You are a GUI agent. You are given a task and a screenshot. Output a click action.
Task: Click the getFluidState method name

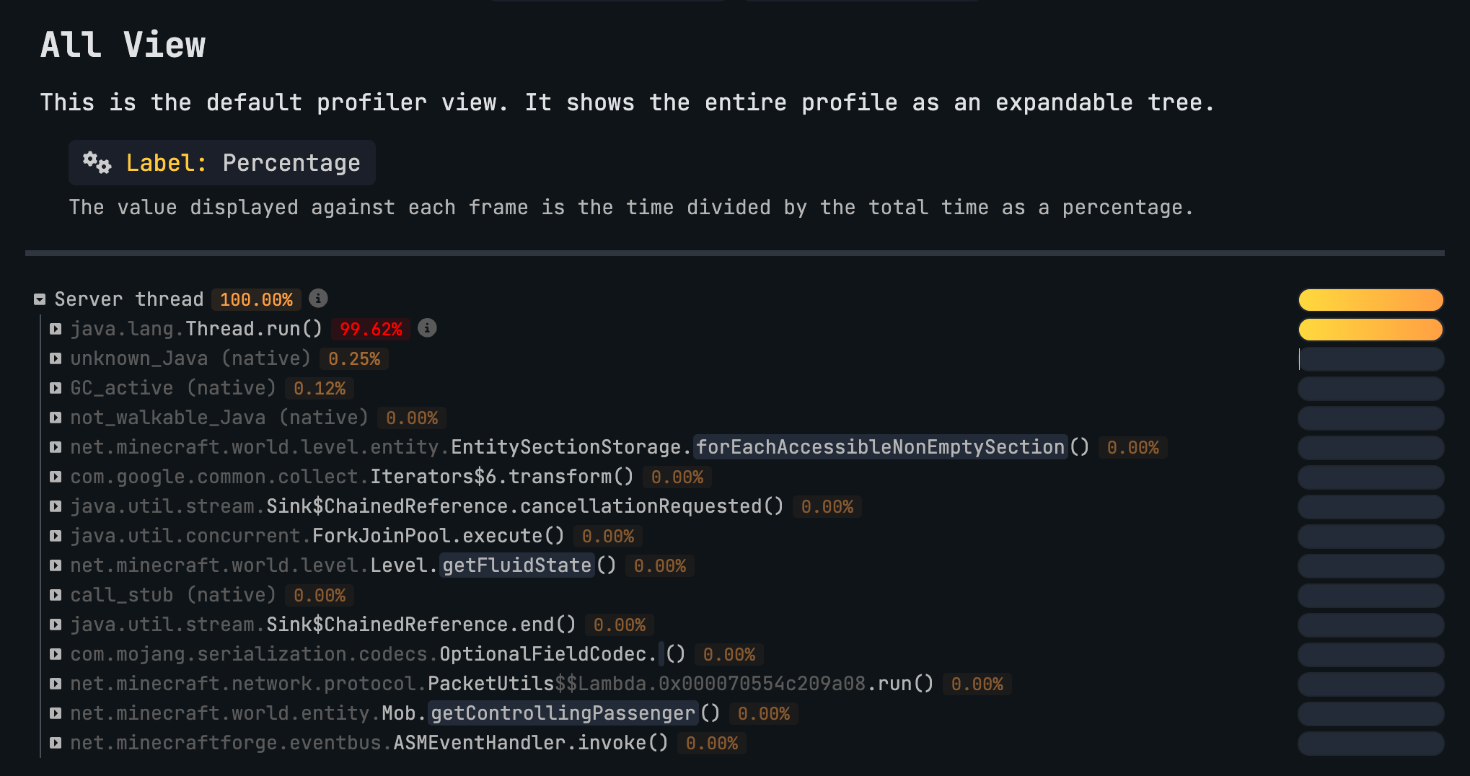pyautogui.click(x=516, y=565)
